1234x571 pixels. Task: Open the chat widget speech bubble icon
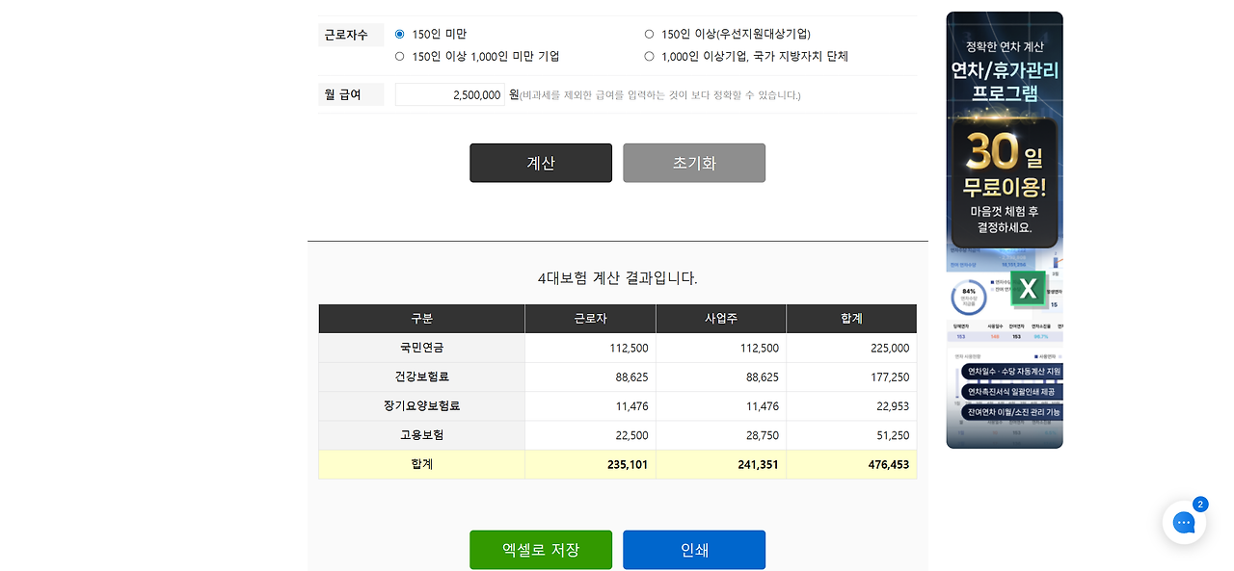(1184, 523)
